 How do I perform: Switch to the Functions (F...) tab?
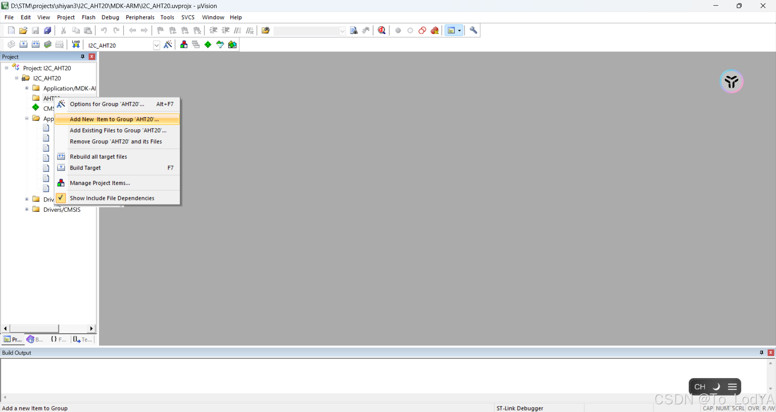pyautogui.click(x=58, y=339)
